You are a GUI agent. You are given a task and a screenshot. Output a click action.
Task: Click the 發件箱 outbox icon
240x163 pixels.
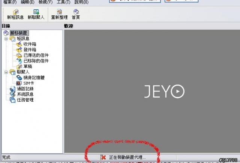point(19,50)
